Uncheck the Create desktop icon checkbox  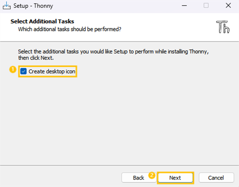click(x=23, y=71)
